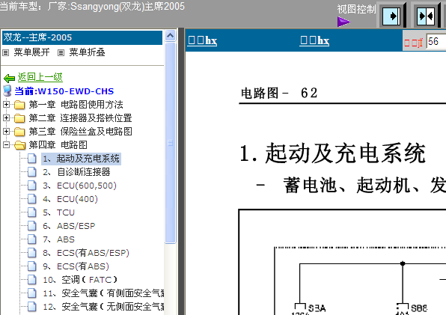Click page icon beside 自诊断连接器
Screen dimensions: 446x315
pos(32,171)
